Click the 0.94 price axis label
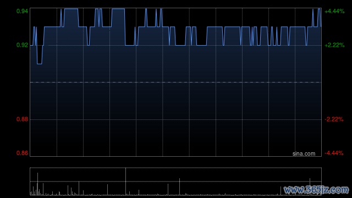The image size is (352, 198). [22, 11]
